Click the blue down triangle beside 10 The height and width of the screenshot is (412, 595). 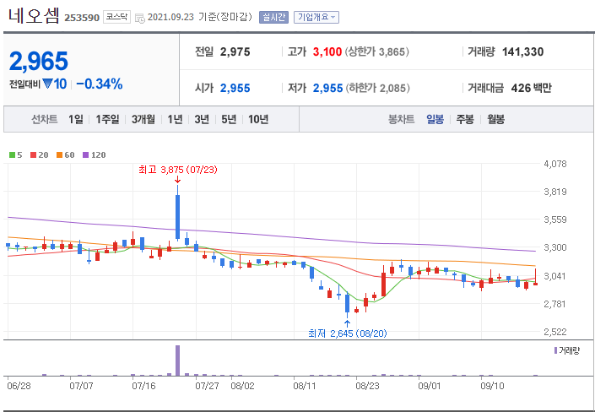[x=47, y=84]
